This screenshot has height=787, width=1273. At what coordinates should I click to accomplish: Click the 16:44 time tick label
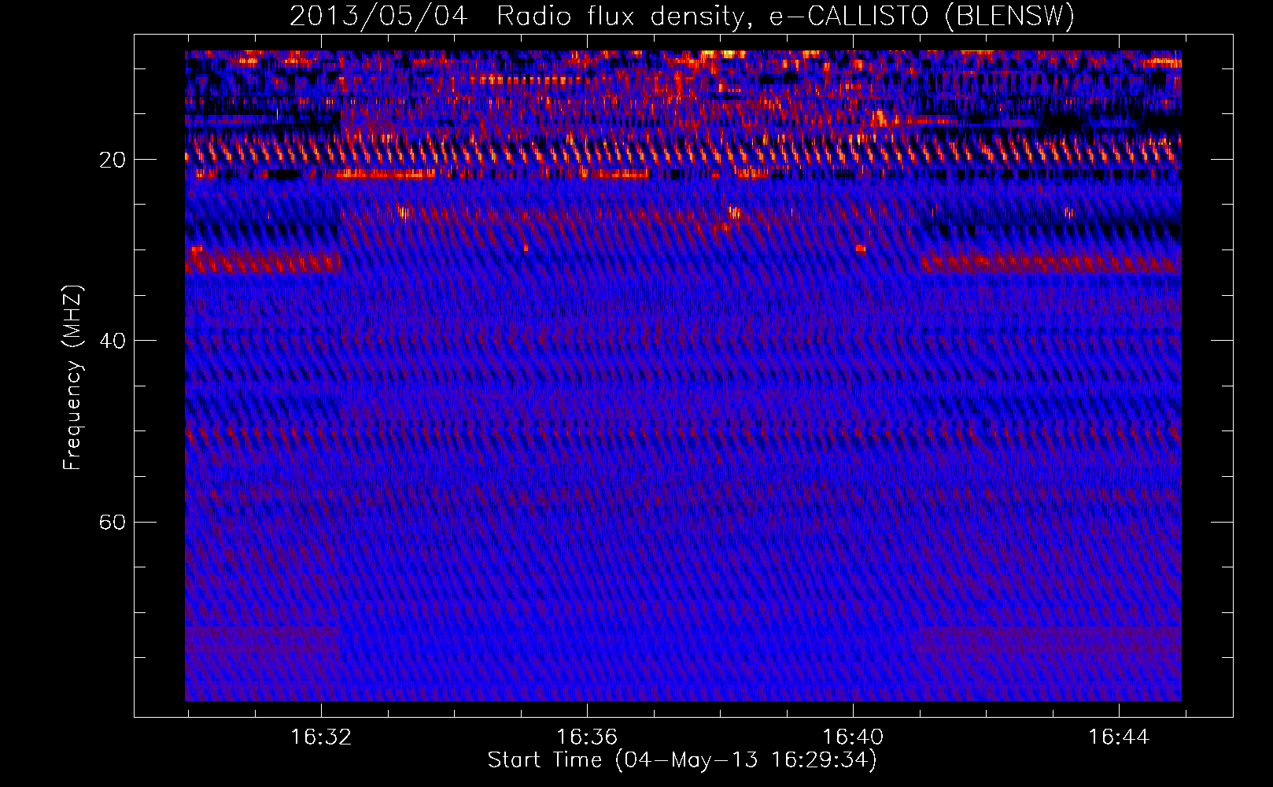[x=1119, y=737]
